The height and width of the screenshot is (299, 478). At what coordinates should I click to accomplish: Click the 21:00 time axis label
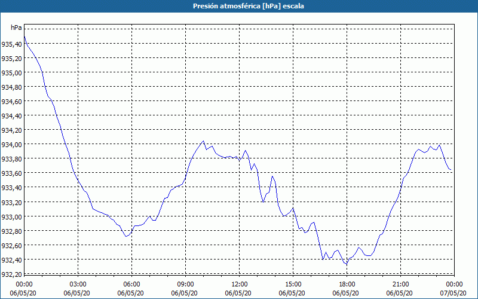point(400,285)
